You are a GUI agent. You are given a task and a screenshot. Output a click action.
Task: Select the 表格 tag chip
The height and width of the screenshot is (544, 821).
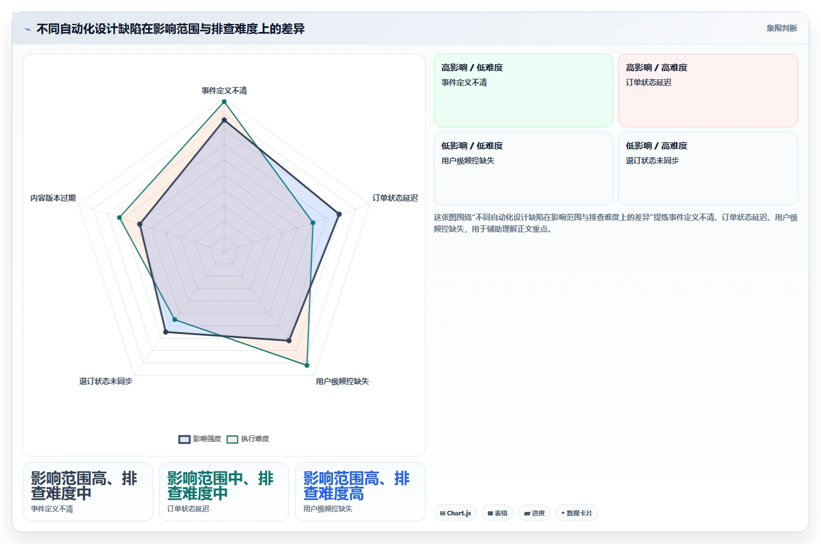[x=497, y=513]
